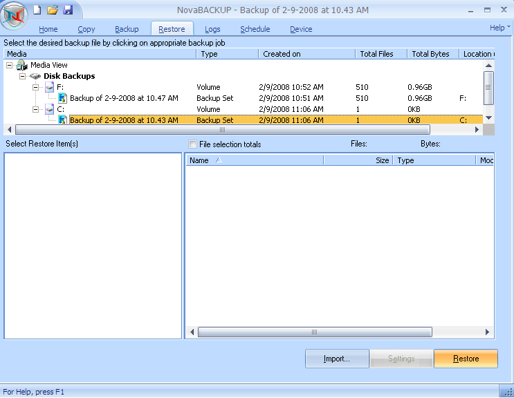Click the F: volume drive icon
514x398 pixels.
(x=49, y=87)
